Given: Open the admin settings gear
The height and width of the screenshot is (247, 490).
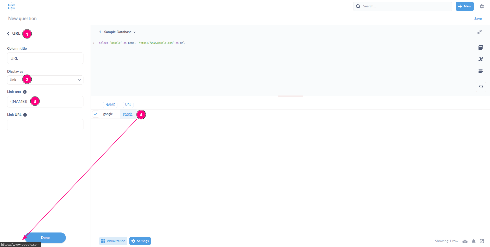Looking at the screenshot, I should point(482,6).
